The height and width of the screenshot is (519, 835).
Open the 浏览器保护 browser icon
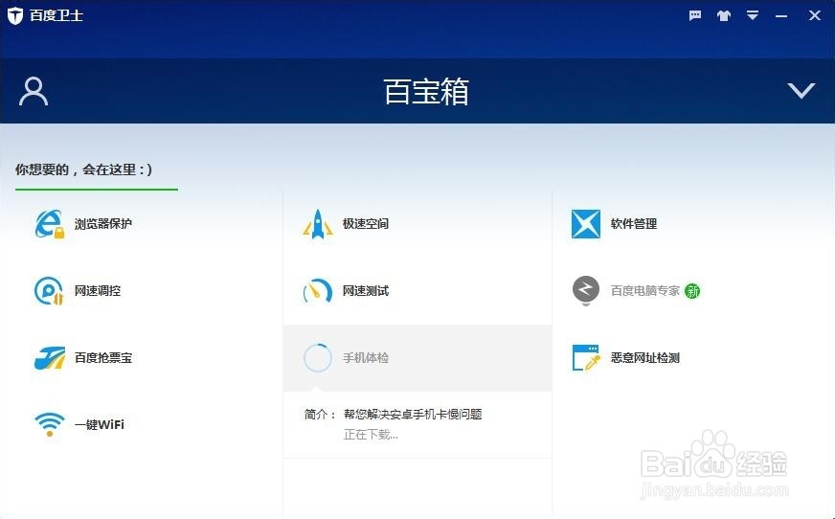[50, 223]
